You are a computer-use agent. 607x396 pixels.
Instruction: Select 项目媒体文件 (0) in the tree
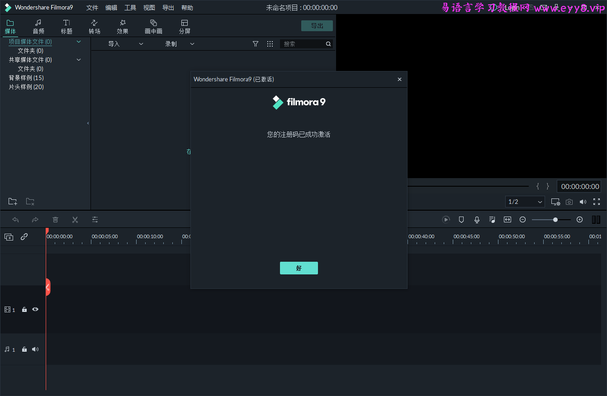(x=30, y=42)
